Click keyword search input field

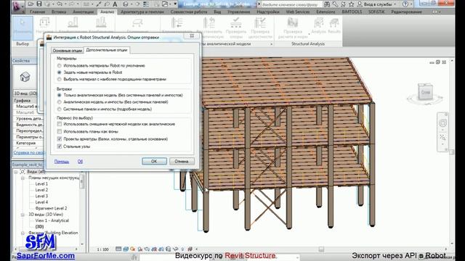[291, 4]
